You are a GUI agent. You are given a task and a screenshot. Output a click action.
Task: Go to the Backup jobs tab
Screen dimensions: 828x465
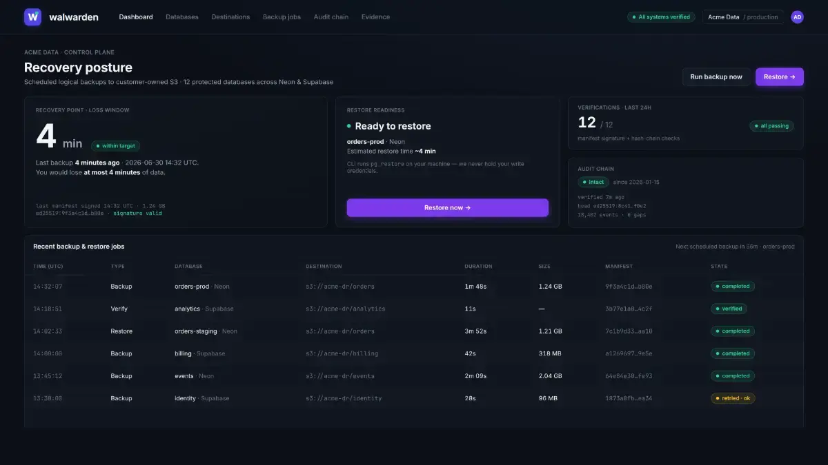tap(282, 17)
